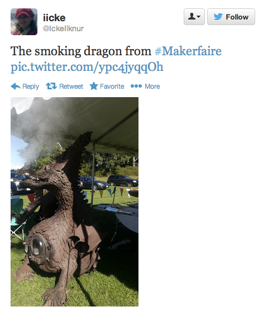The width and height of the screenshot is (263, 316).
Task: Click the Twitter bird icon in Follow
Action: [x=218, y=17]
